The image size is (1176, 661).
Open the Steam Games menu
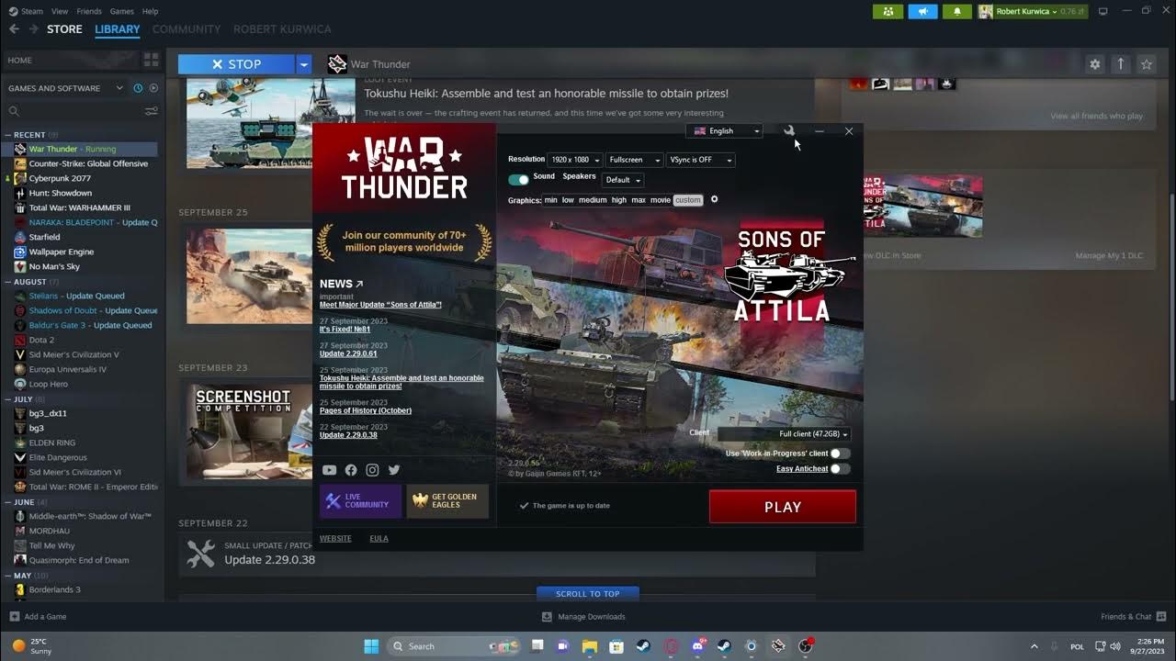click(x=121, y=11)
